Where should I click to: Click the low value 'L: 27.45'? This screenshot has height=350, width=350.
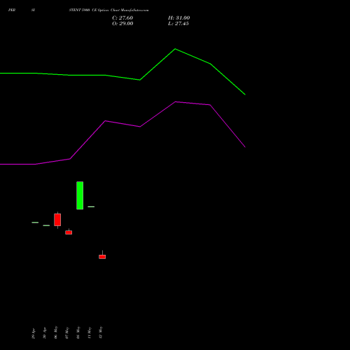[178, 24]
